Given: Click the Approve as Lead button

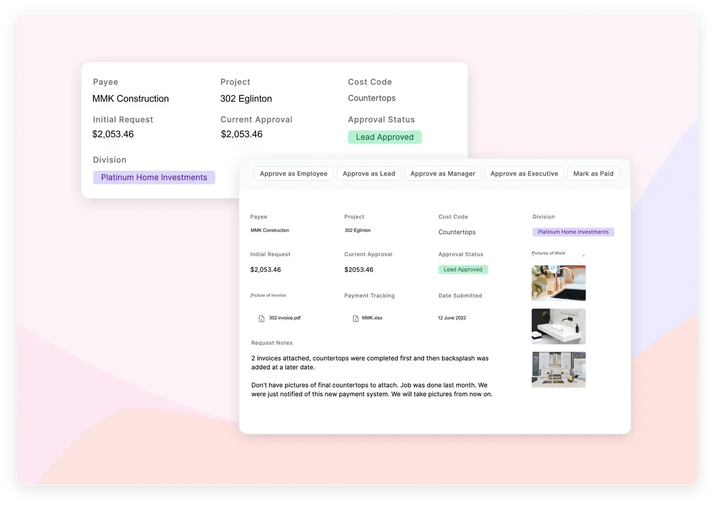Looking at the screenshot, I should click(369, 173).
